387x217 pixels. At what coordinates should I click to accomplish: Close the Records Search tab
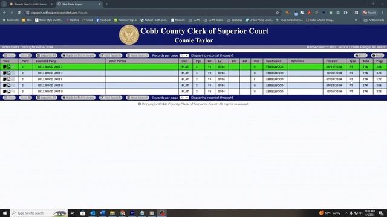tap(51, 4)
